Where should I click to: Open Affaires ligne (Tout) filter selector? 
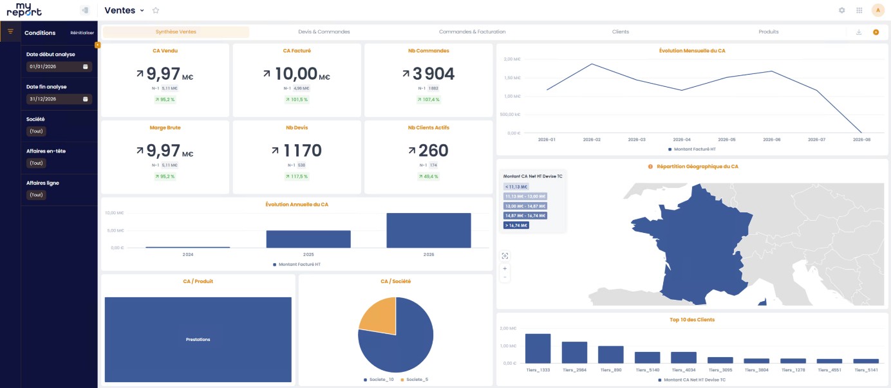36,195
